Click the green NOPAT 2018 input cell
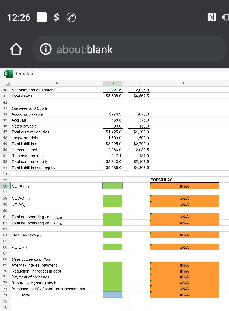Viewport: 229px width, 311px height. (x=112, y=186)
